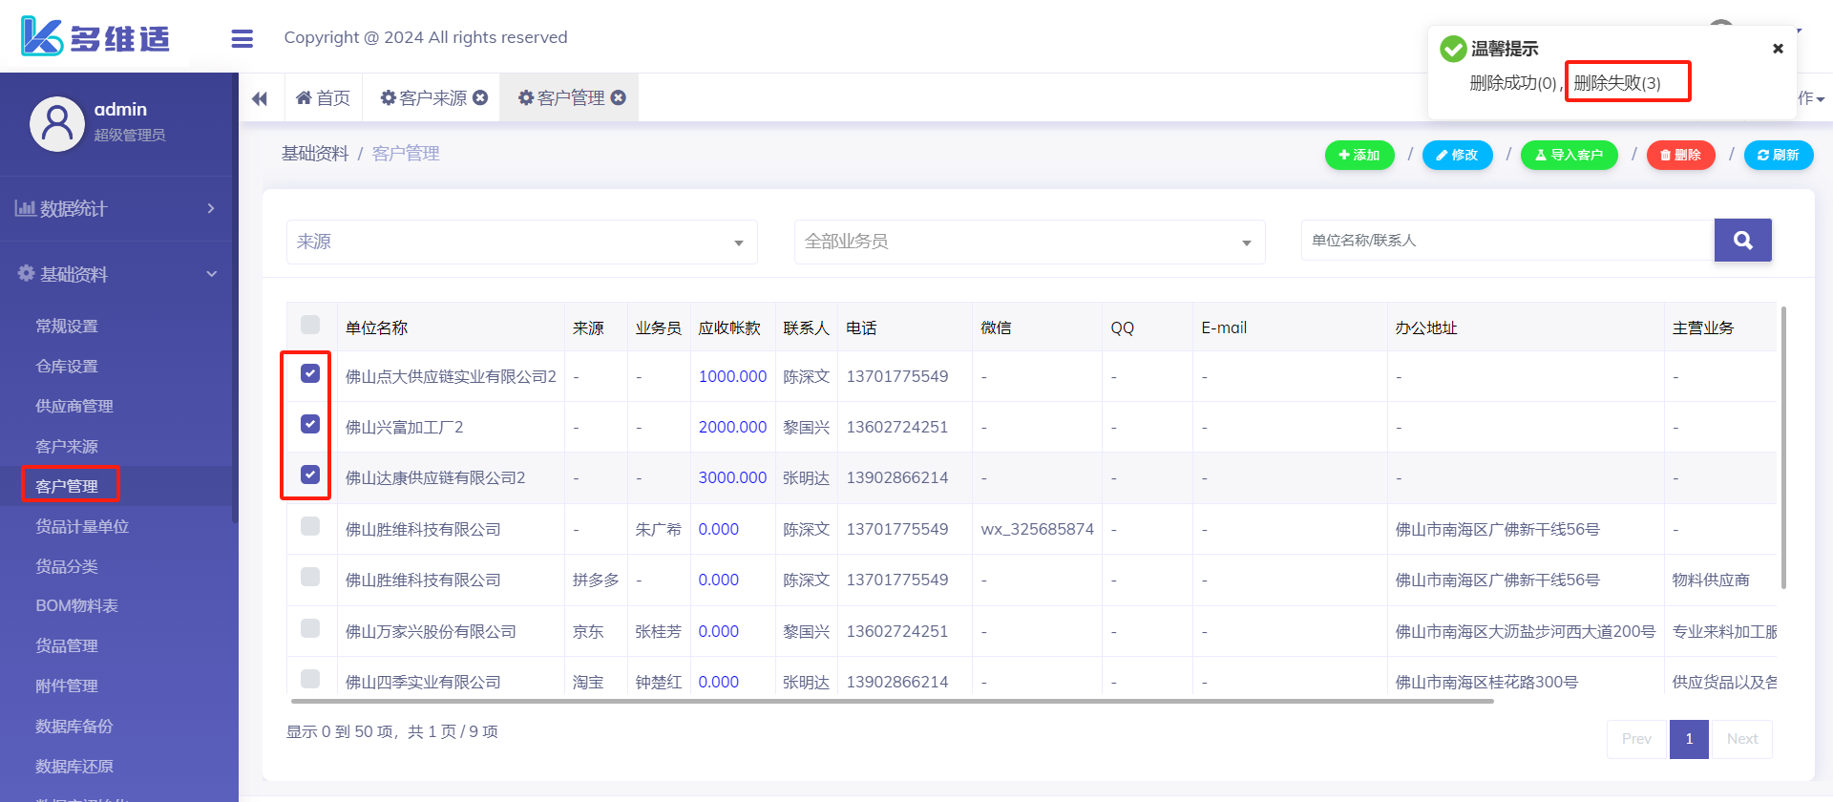Image resolution: width=1833 pixels, height=802 pixels.
Task: Open the 来源 dropdown filter
Action: pyautogui.click(x=521, y=243)
